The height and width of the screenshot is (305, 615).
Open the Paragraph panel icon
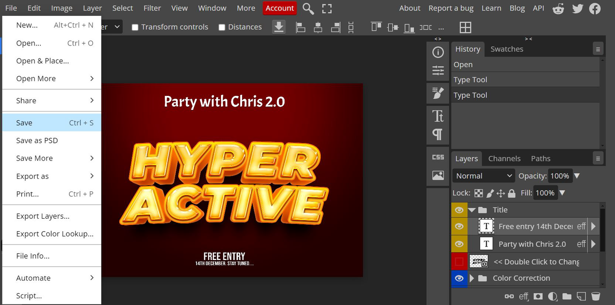pyautogui.click(x=438, y=134)
